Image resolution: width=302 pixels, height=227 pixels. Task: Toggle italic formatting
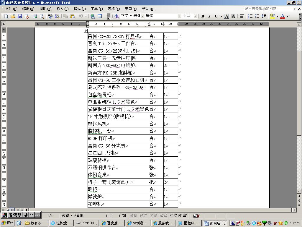(209, 16)
